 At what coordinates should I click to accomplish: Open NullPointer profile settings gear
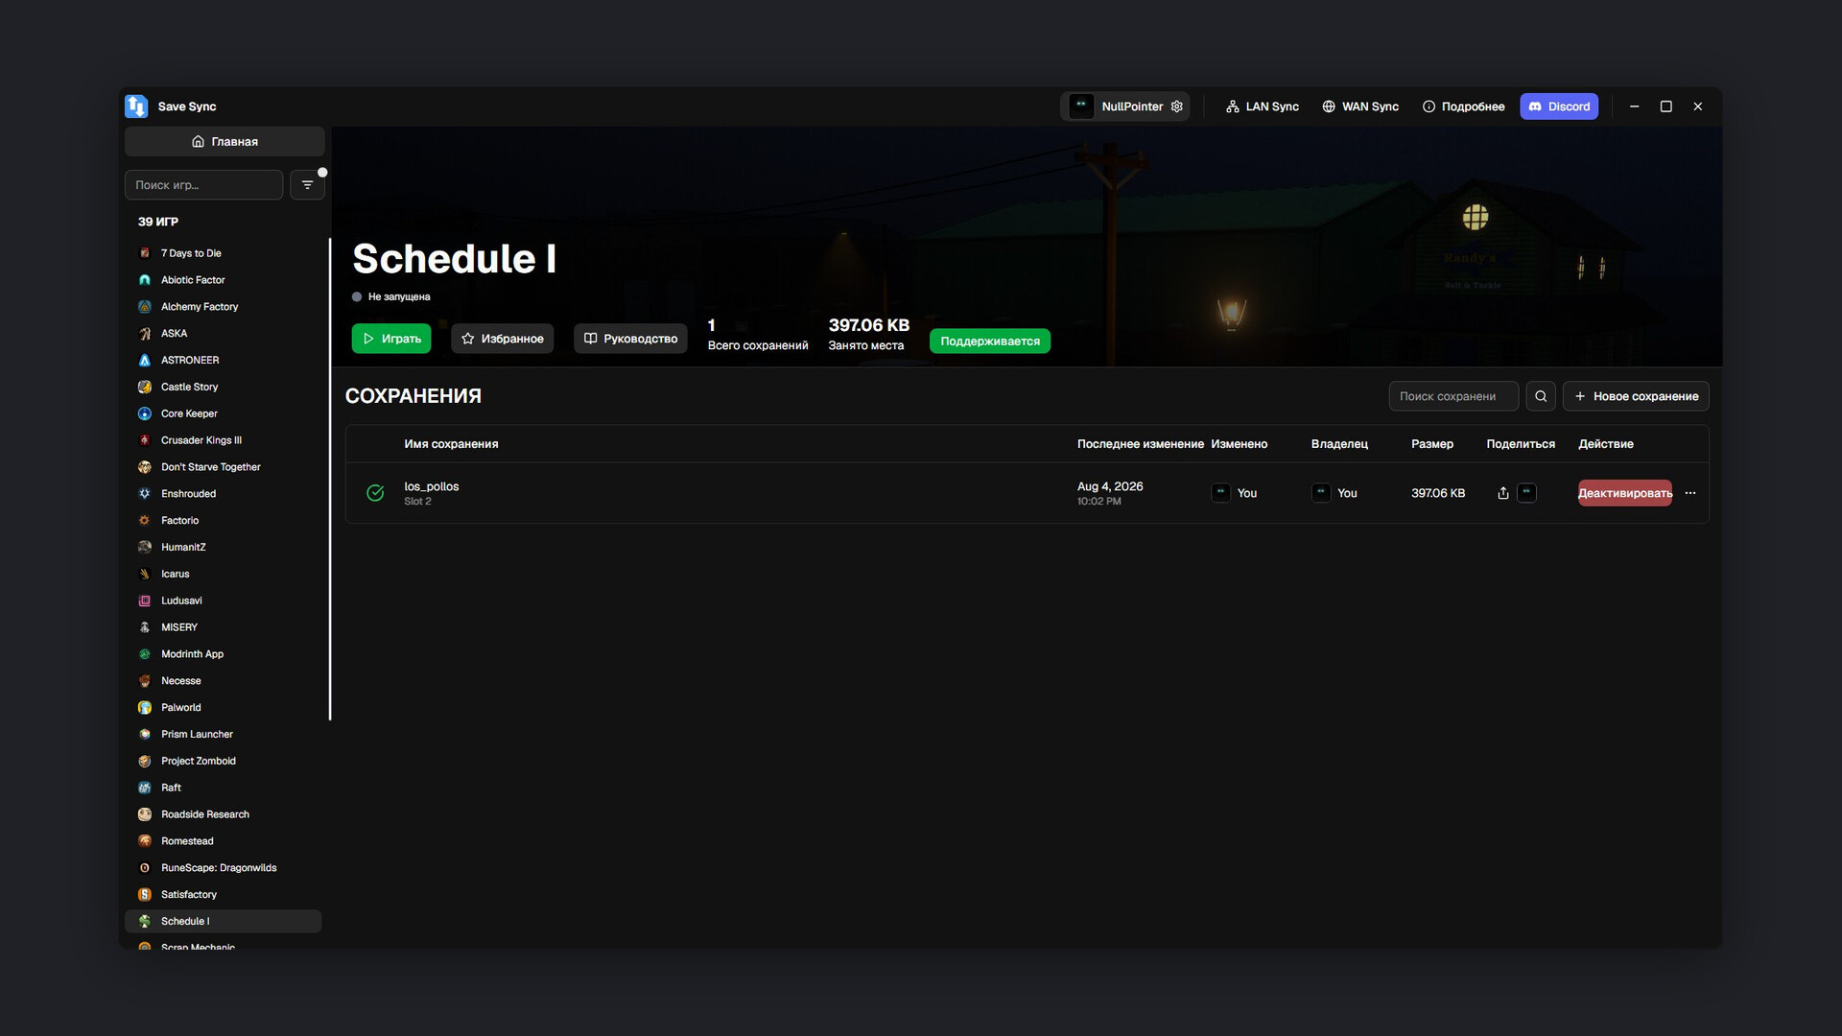pos(1177,106)
